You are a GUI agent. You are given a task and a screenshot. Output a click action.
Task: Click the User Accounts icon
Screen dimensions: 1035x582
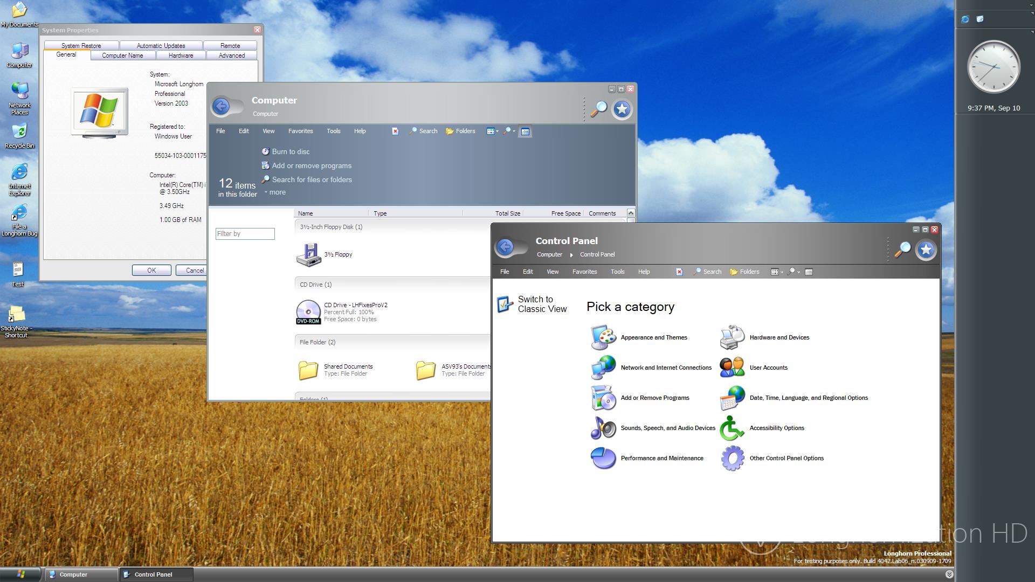[732, 368]
